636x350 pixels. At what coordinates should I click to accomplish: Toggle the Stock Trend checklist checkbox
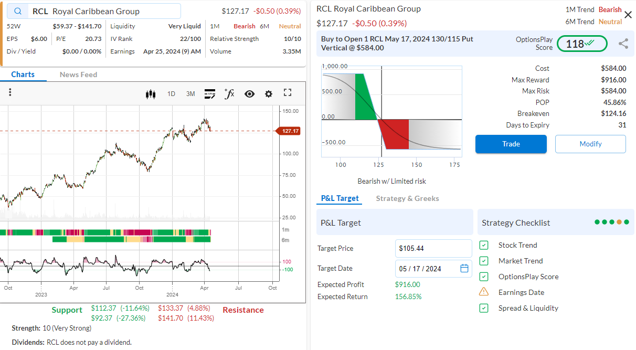tap(484, 245)
